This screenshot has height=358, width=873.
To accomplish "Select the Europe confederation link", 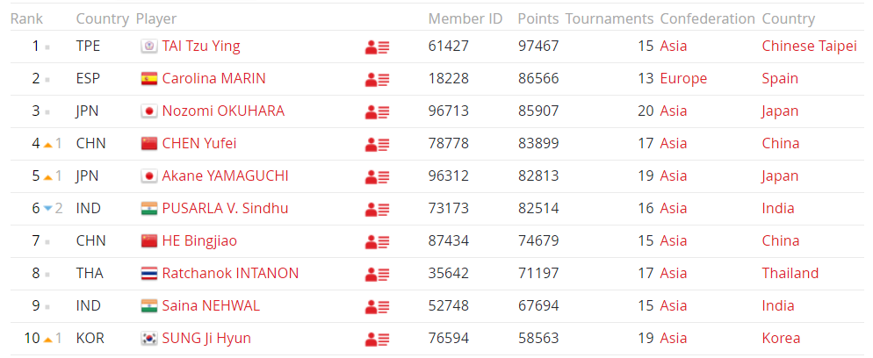I will pyautogui.click(x=683, y=79).
